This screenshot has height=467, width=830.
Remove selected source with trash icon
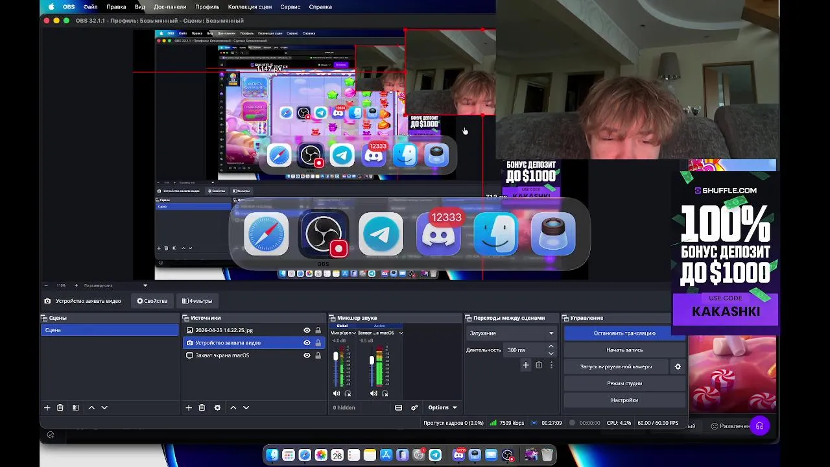point(202,407)
